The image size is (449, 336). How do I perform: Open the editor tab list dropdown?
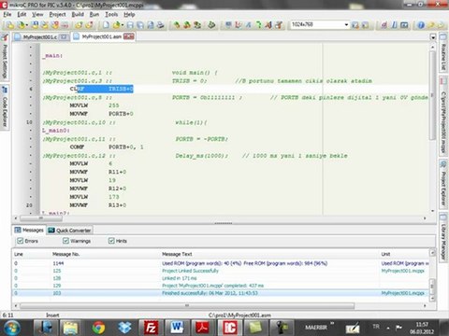(x=433, y=37)
